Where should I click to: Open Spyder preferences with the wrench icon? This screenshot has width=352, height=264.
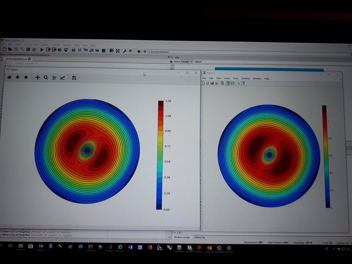pos(125,51)
